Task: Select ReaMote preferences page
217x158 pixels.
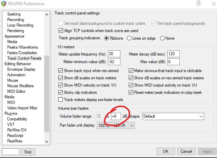Action: point(15,141)
